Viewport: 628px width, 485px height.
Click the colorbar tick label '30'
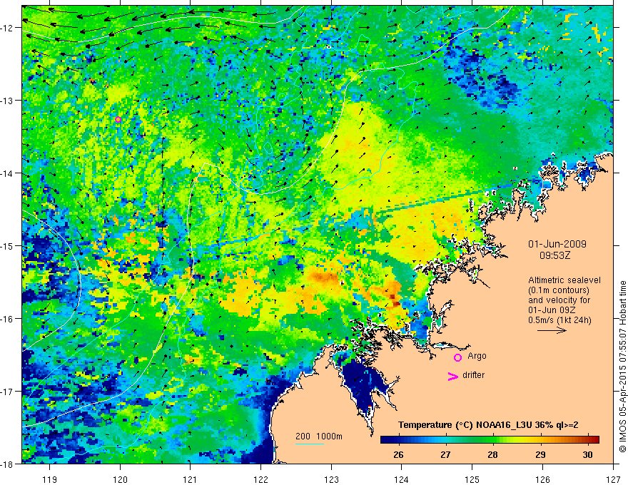click(587, 454)
